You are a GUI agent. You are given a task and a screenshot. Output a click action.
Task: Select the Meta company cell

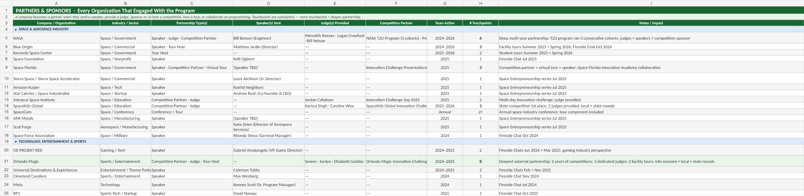[56, 185]
